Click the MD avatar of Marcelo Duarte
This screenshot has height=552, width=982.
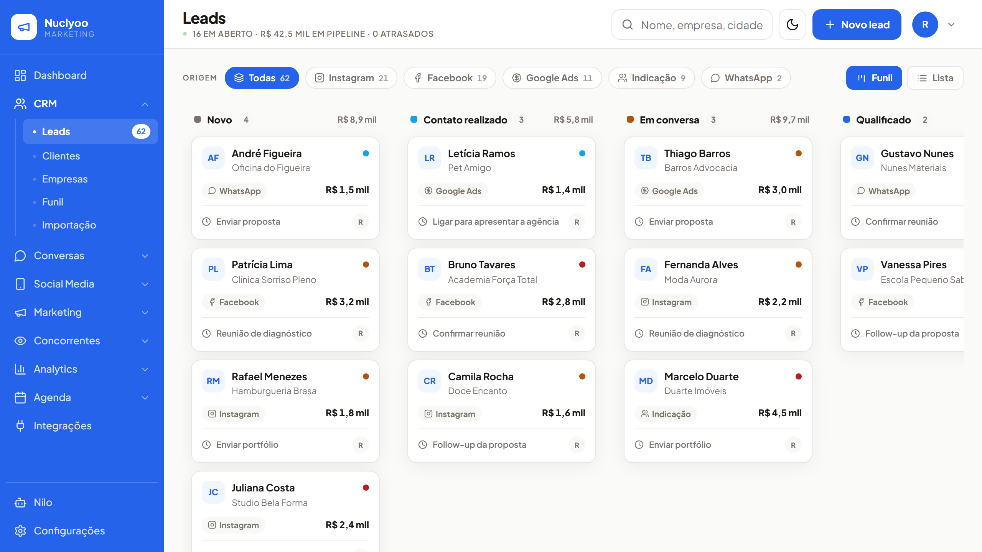[646, 381]
